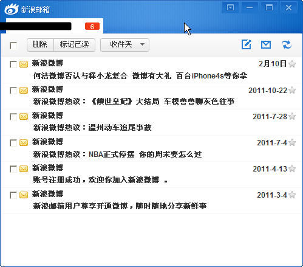
Task: Expand the 收件夹 folder dropdown
Action: point(125,45)
